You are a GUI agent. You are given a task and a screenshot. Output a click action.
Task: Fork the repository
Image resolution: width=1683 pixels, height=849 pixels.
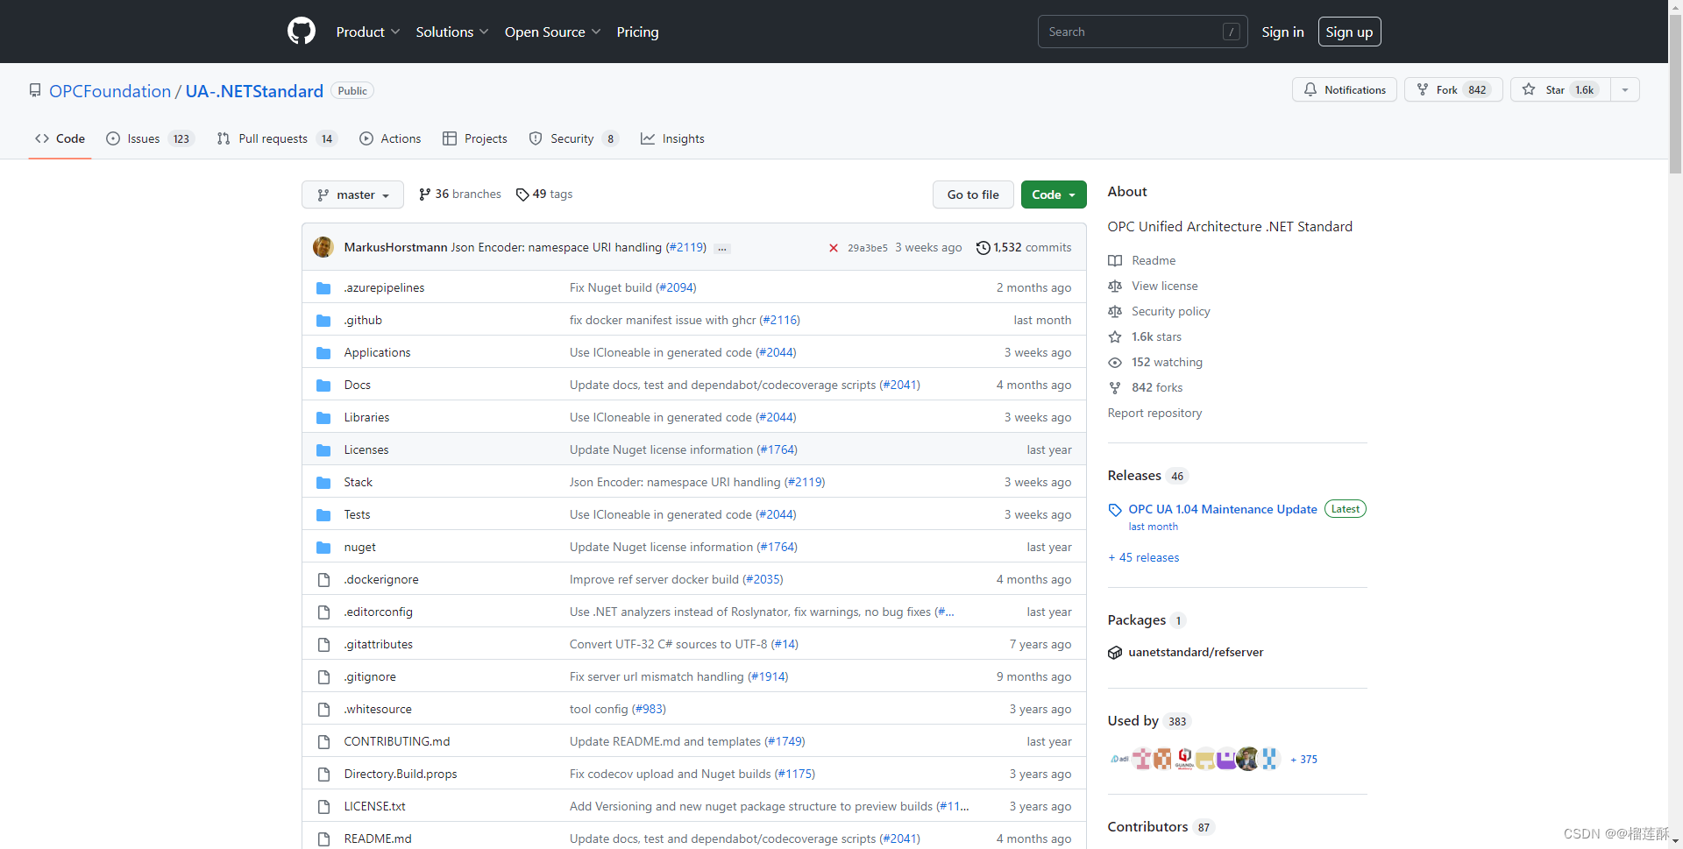pos(1453,89)
